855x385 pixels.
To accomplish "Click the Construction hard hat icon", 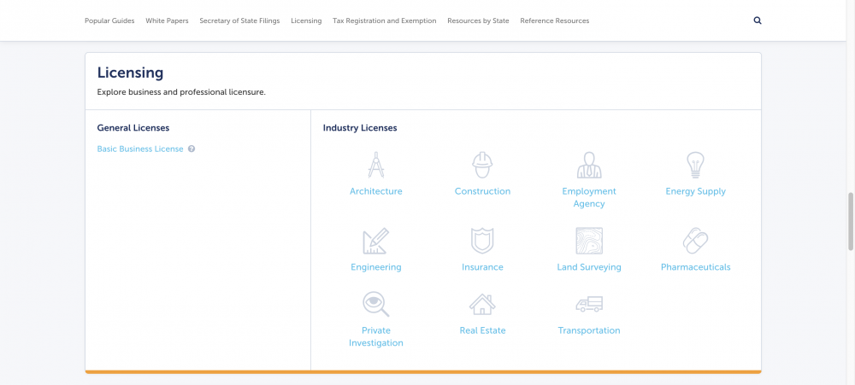I will point(482,165).
